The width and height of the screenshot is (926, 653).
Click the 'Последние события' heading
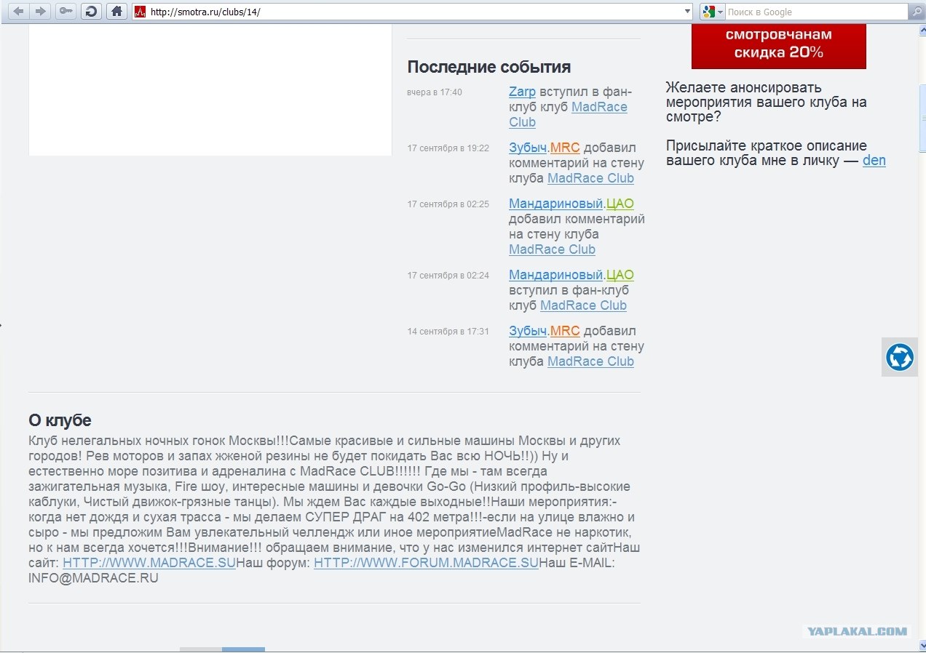(489, 67)
